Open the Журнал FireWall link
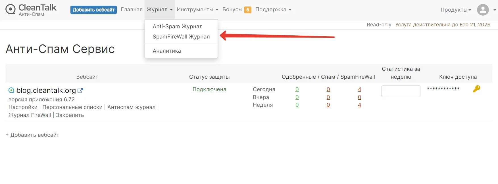 tap(30, 115)
